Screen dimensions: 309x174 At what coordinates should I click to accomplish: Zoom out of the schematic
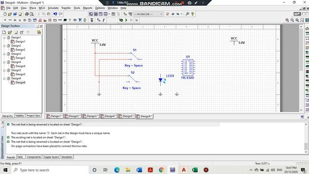click(292, 20)
